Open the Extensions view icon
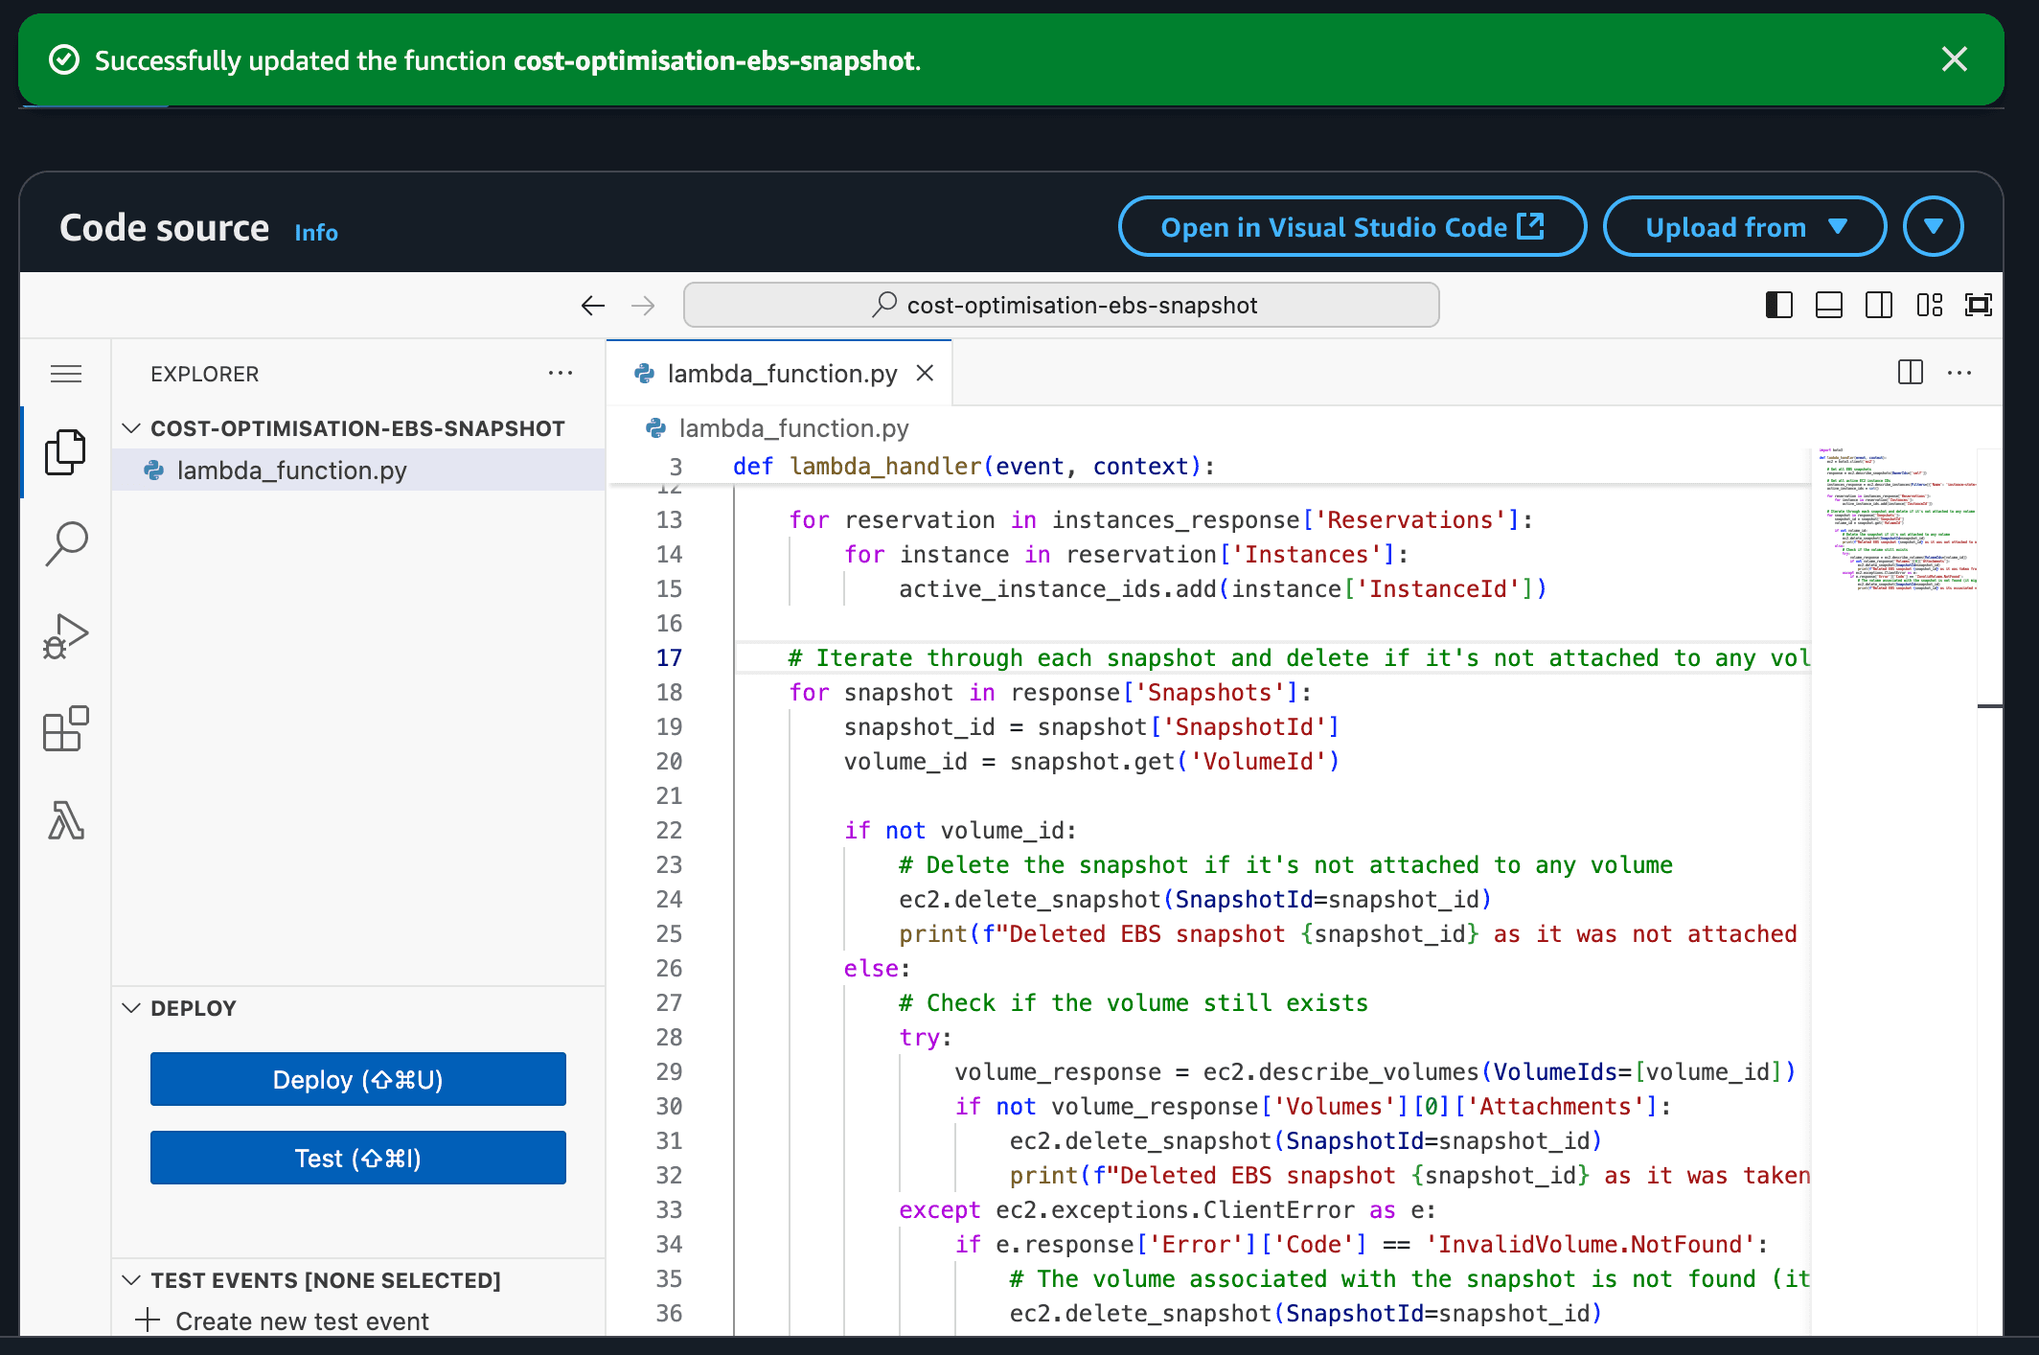The image size is (2039, 1355). [x=65, y=729]
